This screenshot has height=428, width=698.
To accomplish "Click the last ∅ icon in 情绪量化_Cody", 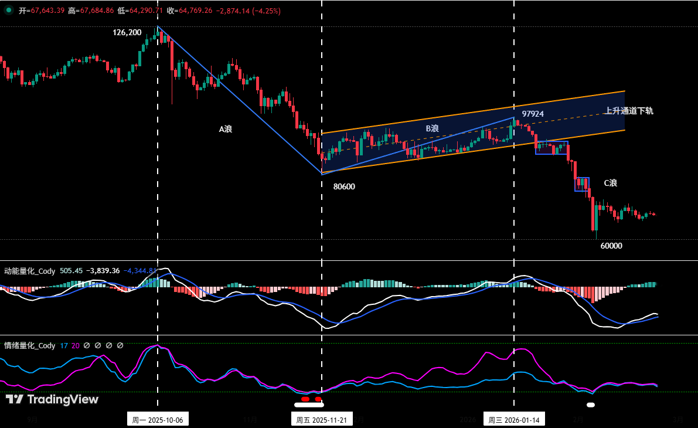I will click(120, 346).
